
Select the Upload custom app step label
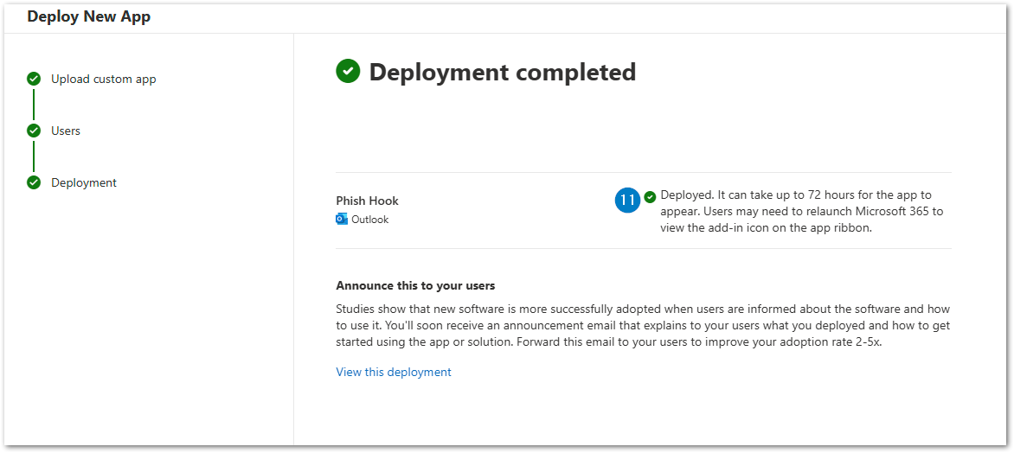[104, 79]
